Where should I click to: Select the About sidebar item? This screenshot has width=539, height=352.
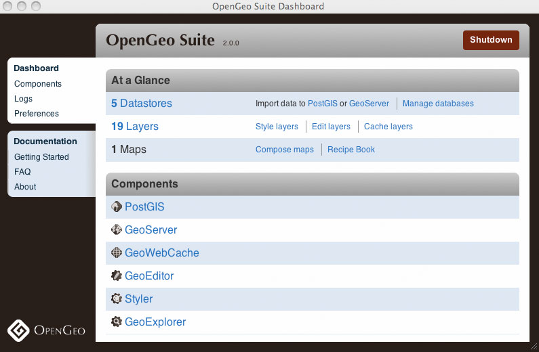(25, 187)
